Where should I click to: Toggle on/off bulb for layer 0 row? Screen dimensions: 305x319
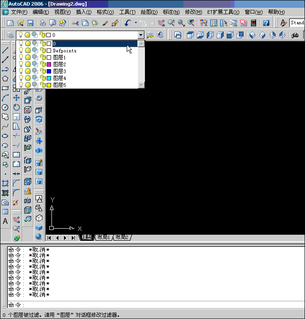pyautogui.click(x=21, y=44)
